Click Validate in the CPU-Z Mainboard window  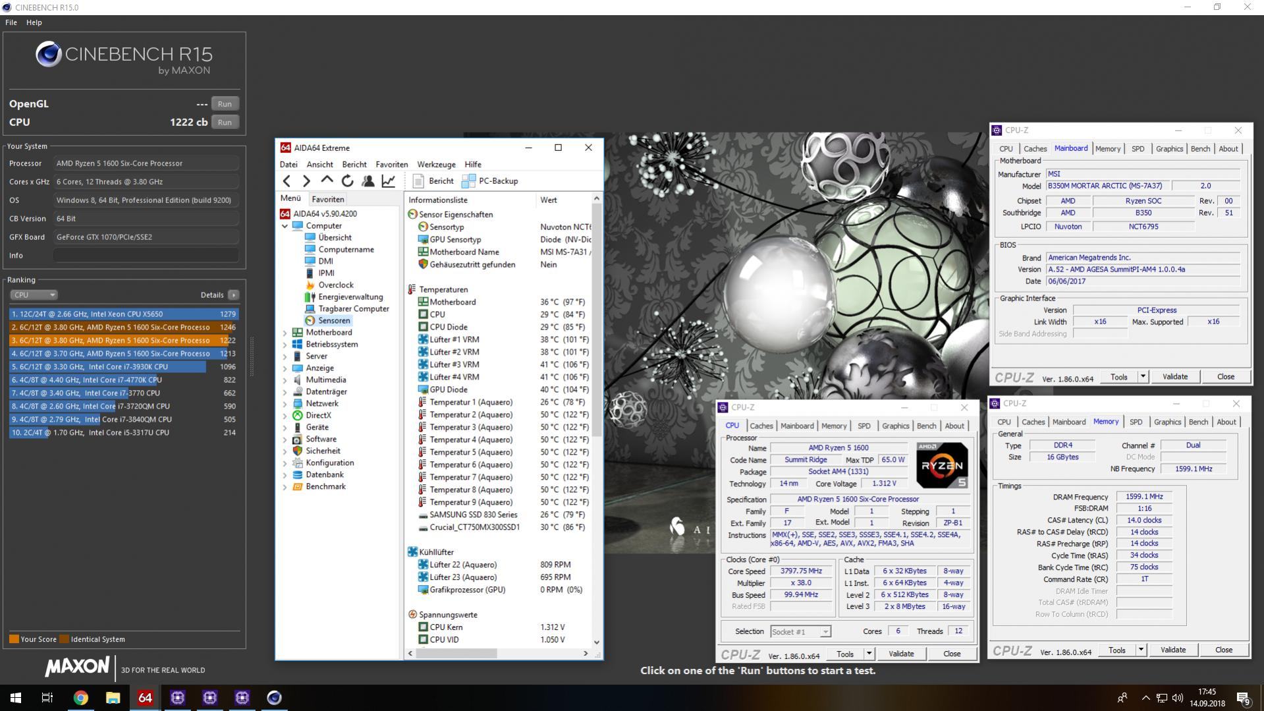pyautogui.click(x=1175, y=377)
